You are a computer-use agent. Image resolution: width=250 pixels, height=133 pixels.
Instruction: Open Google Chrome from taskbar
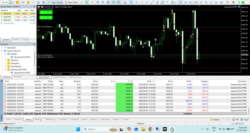[150, 129]
